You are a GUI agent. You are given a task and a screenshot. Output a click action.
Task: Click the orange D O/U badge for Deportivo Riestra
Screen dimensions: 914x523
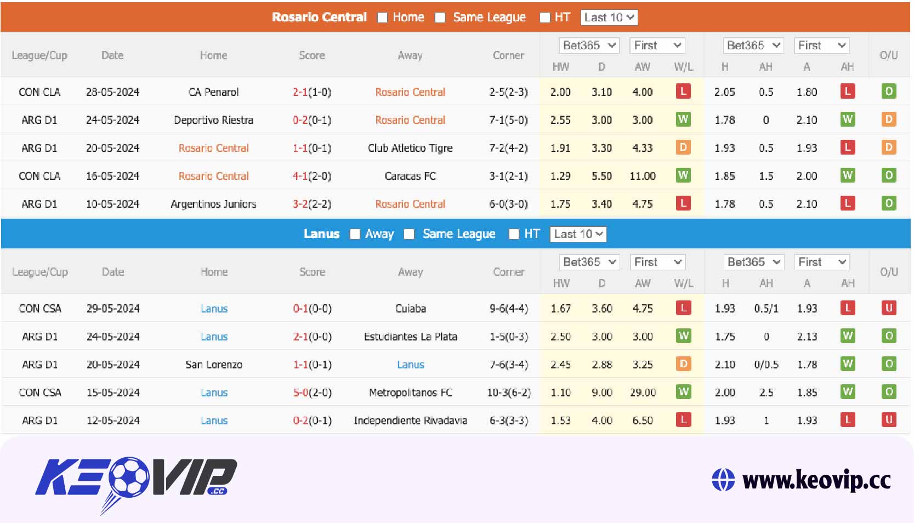click(x=888, y=120)
